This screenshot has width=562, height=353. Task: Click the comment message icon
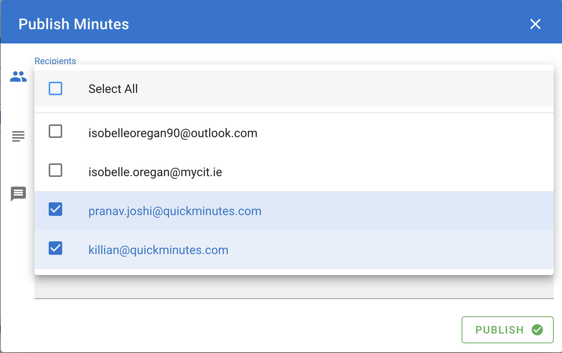[18, 194]
